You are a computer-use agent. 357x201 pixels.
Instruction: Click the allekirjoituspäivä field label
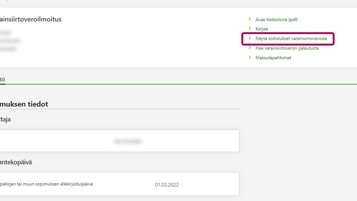point(46,184)
